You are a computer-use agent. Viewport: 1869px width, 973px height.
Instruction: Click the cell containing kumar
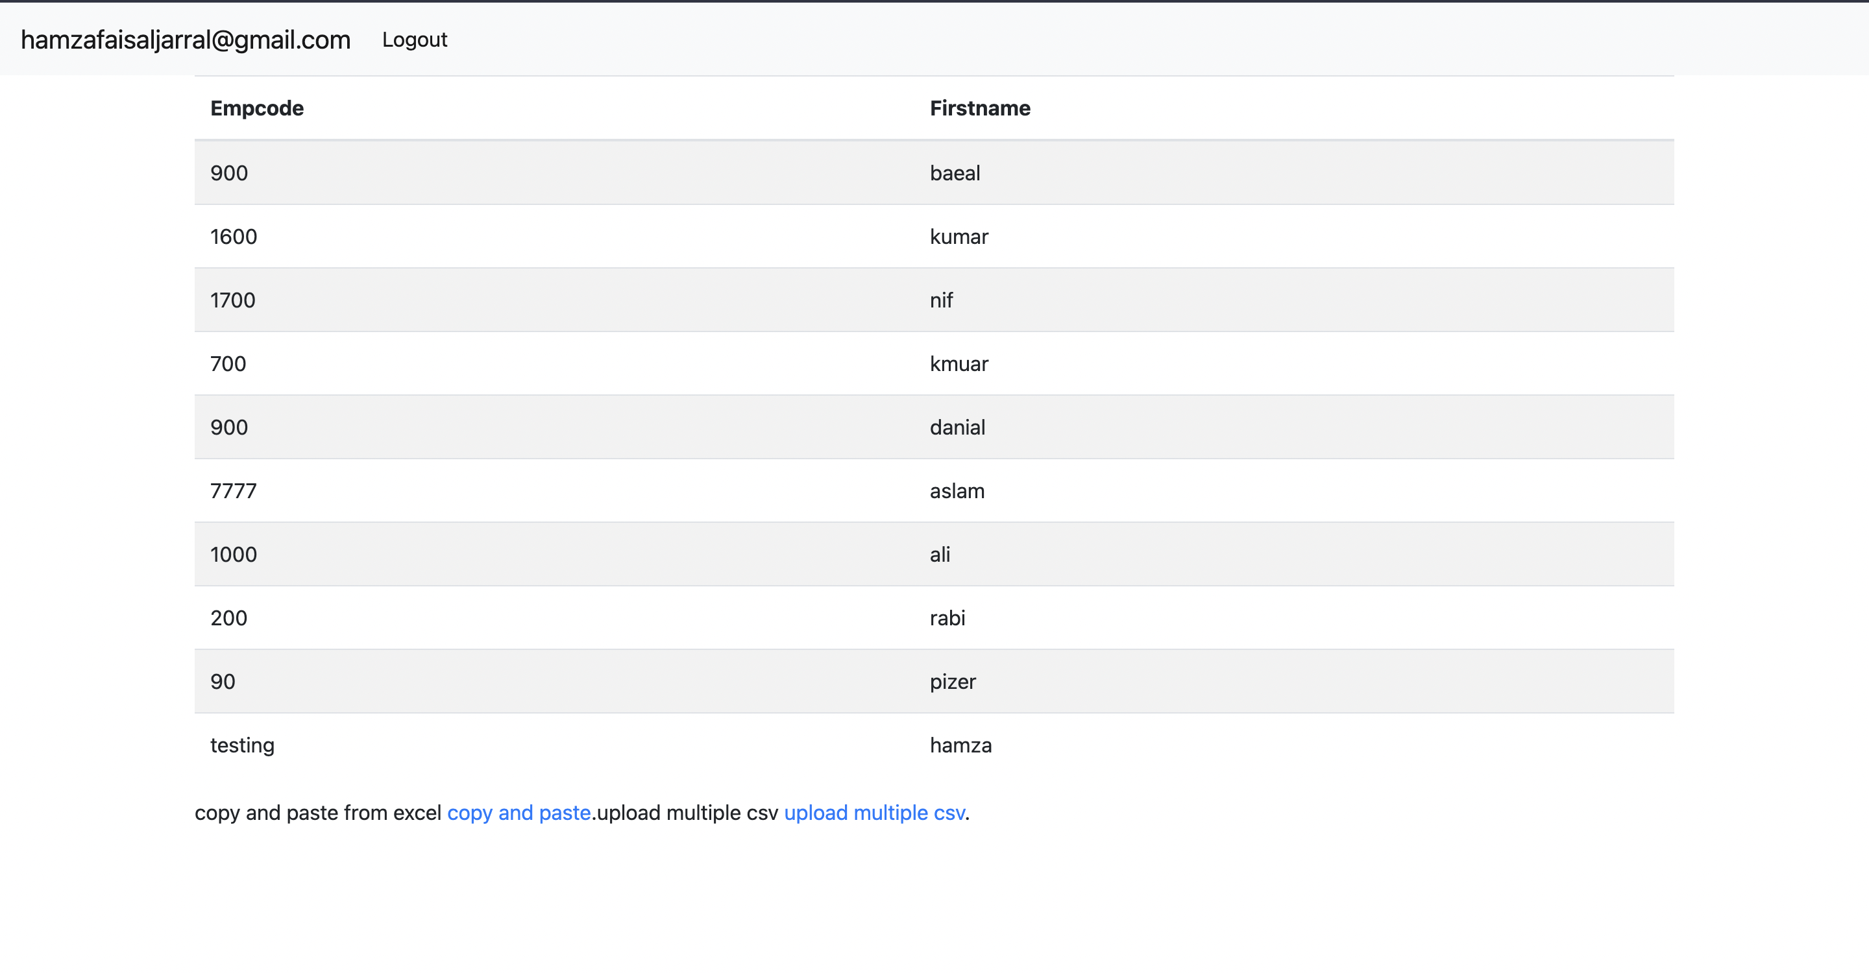[959, 236]
